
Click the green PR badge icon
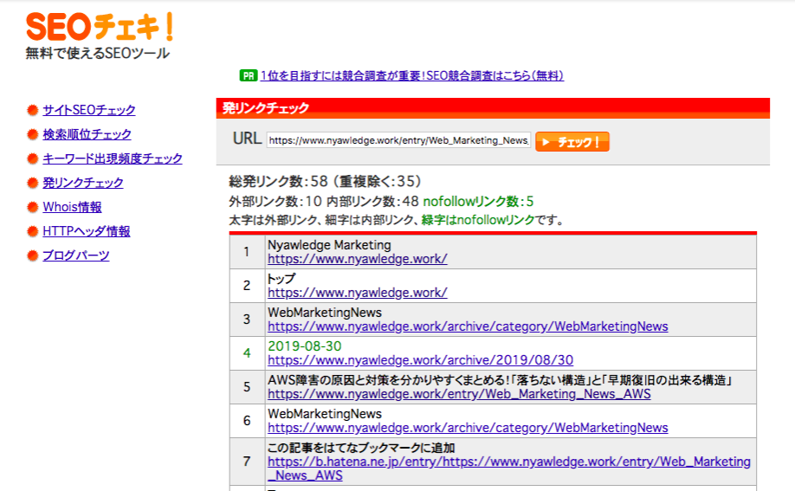tap(249, 75)
